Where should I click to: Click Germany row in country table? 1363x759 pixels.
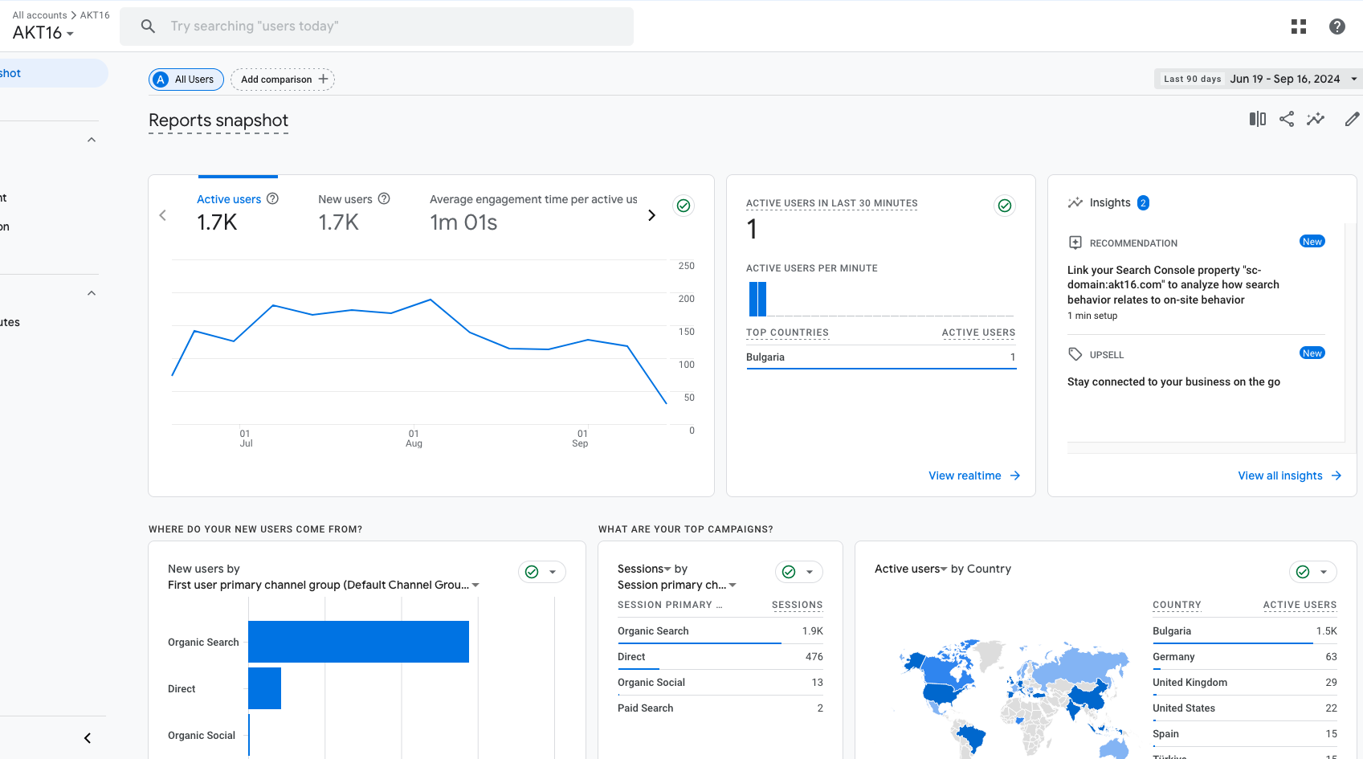pos(1245,657)
